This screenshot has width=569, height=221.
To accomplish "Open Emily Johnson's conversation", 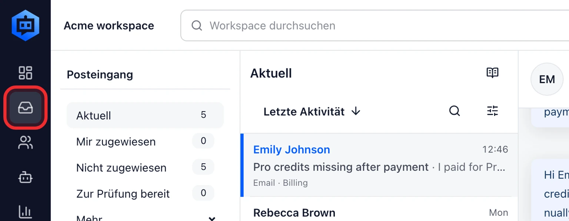I will pyautogui.click(x=379, y=165).
